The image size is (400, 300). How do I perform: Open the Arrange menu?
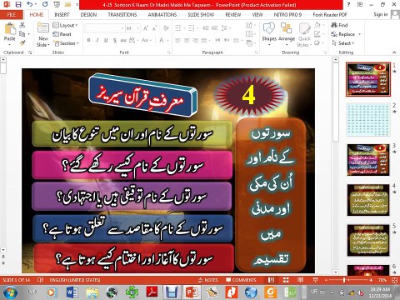coord(287,34)
